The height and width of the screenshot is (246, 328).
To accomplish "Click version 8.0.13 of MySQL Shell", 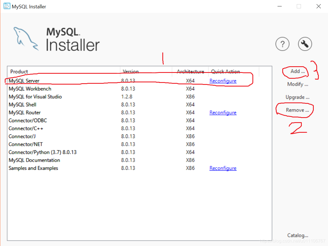I will click(x=128, y=105).
